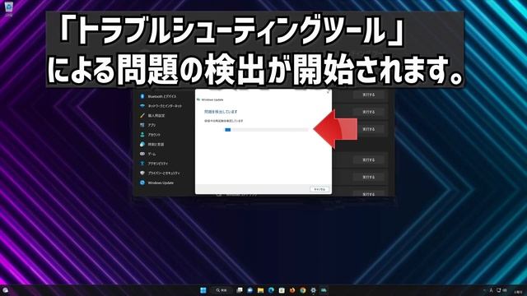Click the 問題を検出しています heading text
Viewport: 527px width, 296px height.
click(x=221, y=112)
